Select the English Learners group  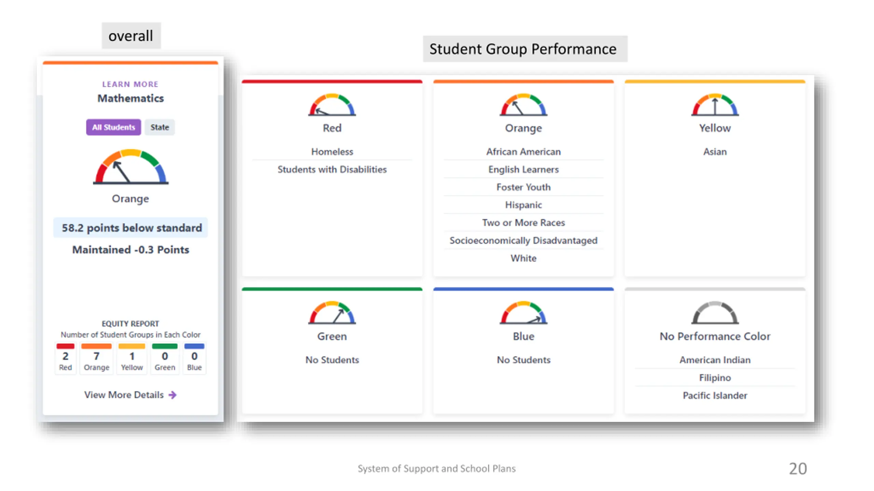tap(523, 169)
